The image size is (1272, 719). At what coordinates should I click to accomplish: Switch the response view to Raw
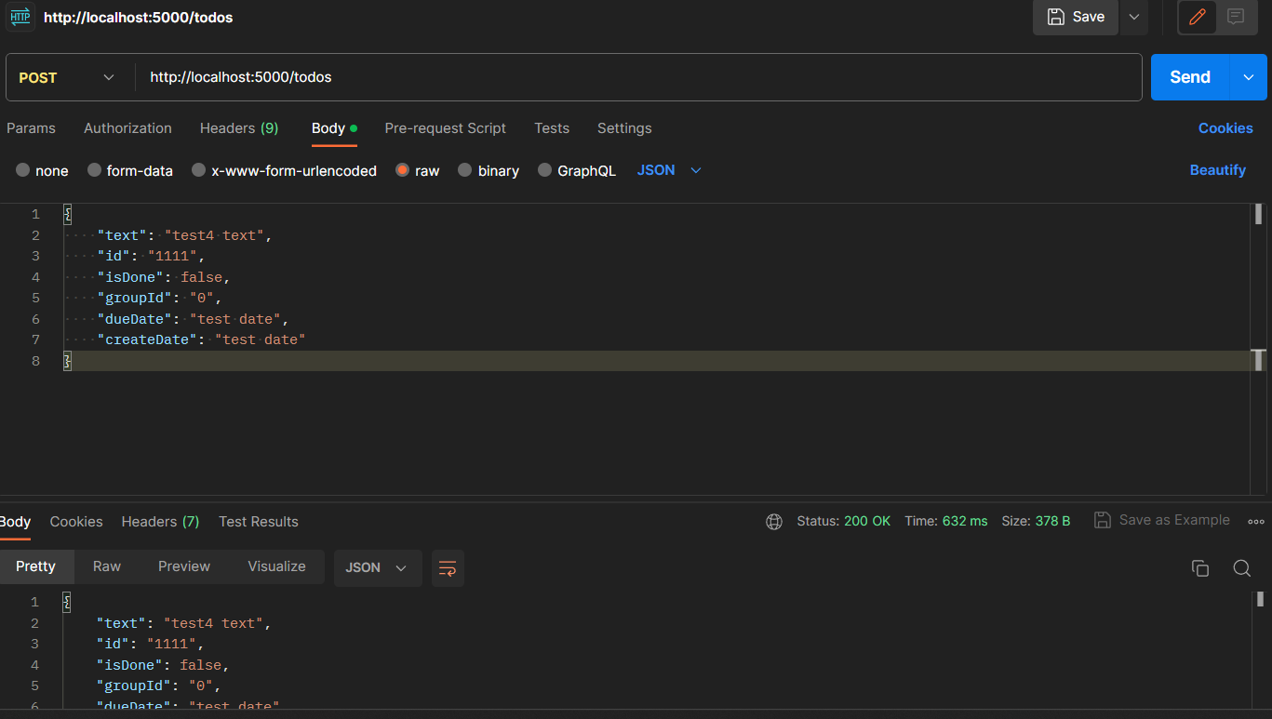(107, 566)
